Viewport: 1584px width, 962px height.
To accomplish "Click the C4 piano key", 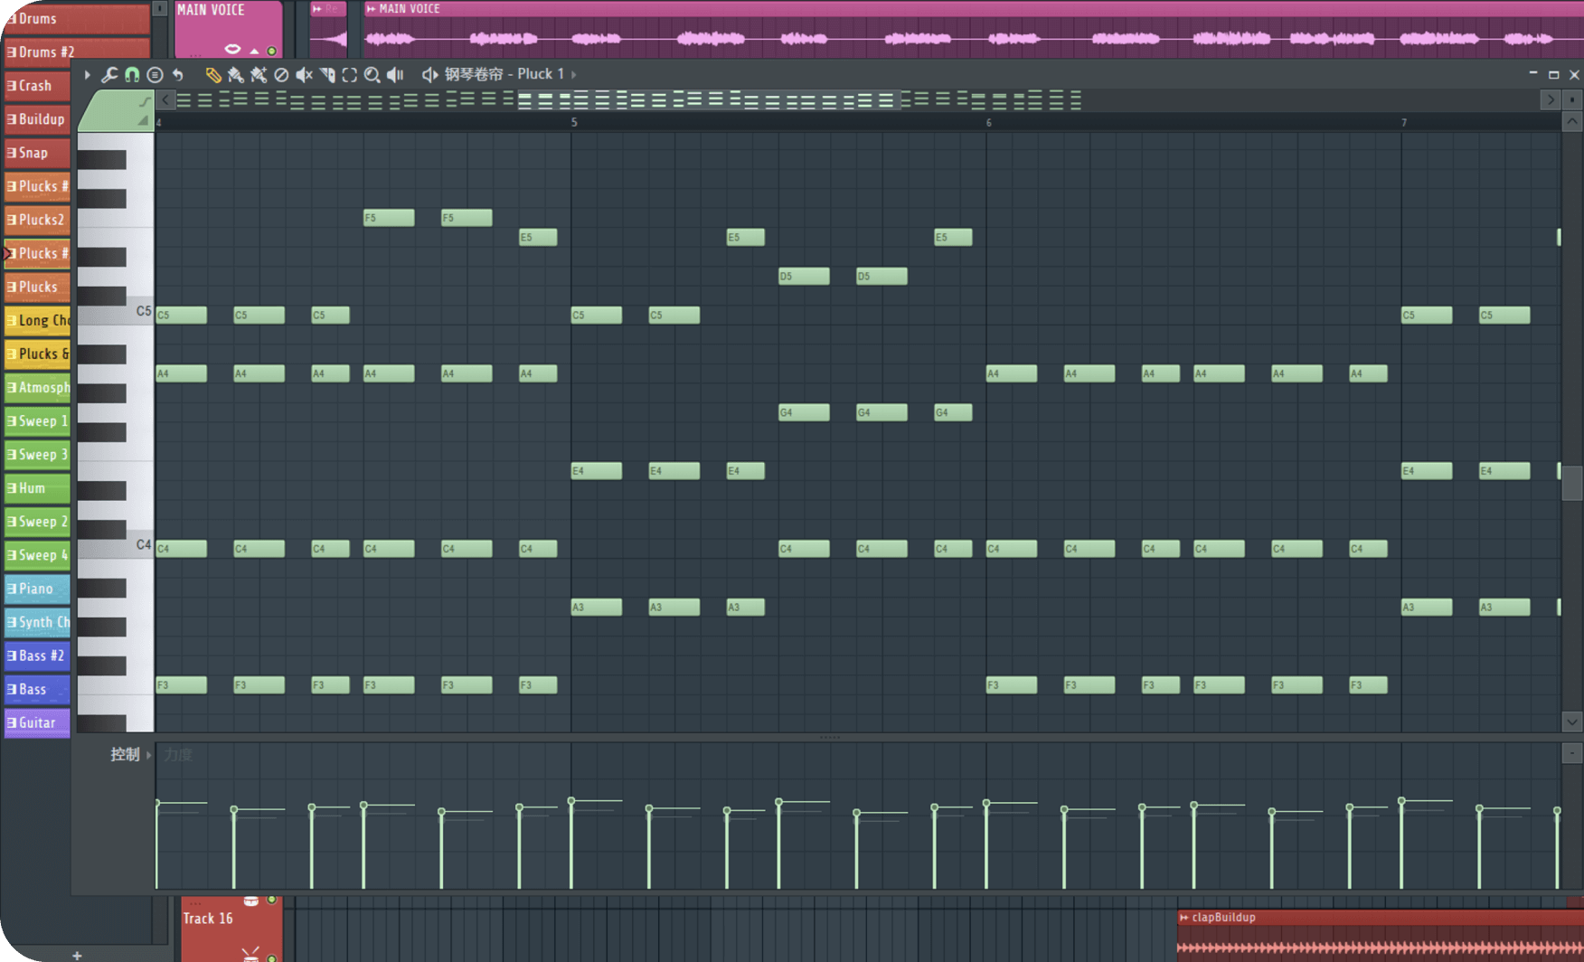I will [x=116, y=546].
